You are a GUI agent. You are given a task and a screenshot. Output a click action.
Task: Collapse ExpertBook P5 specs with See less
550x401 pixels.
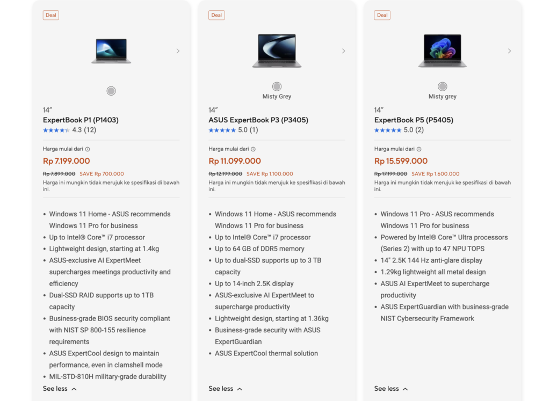point(391,389)
